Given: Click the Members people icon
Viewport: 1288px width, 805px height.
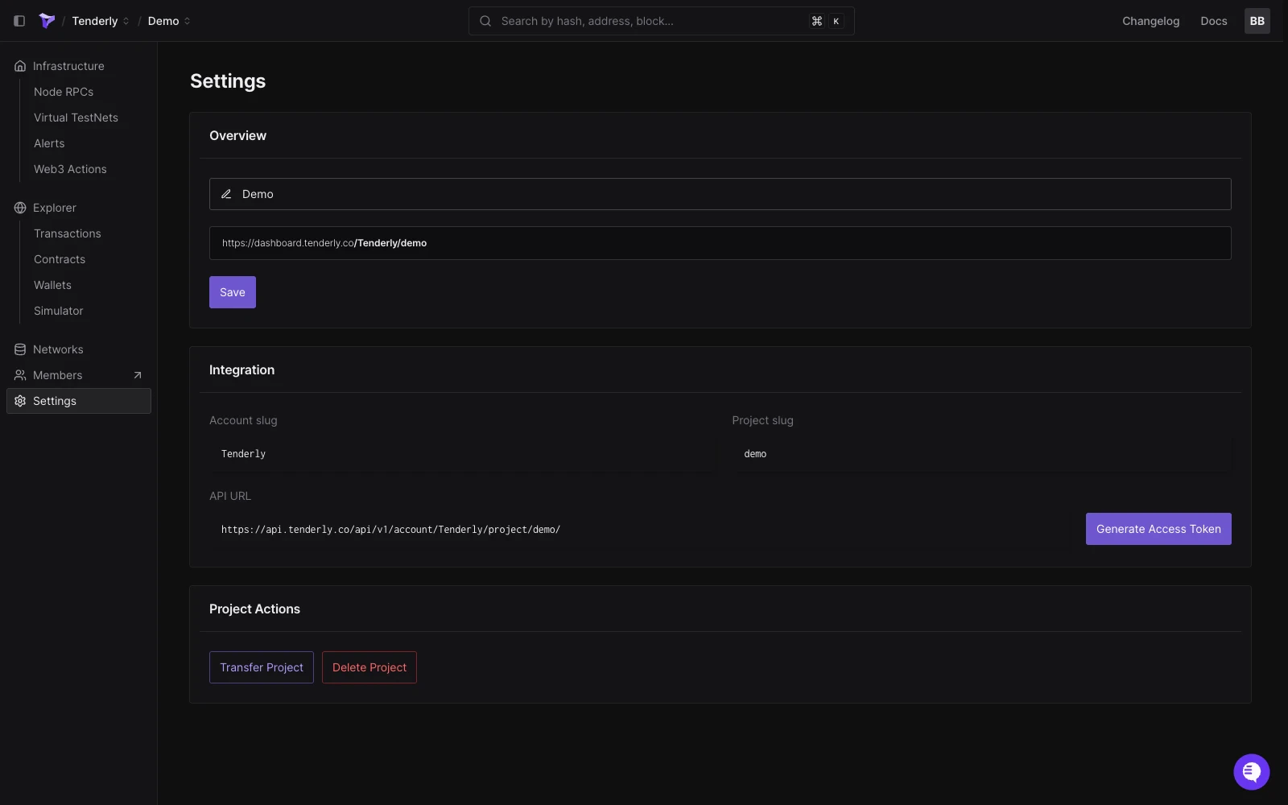Looking at the screenshot, I should point(20,375).
